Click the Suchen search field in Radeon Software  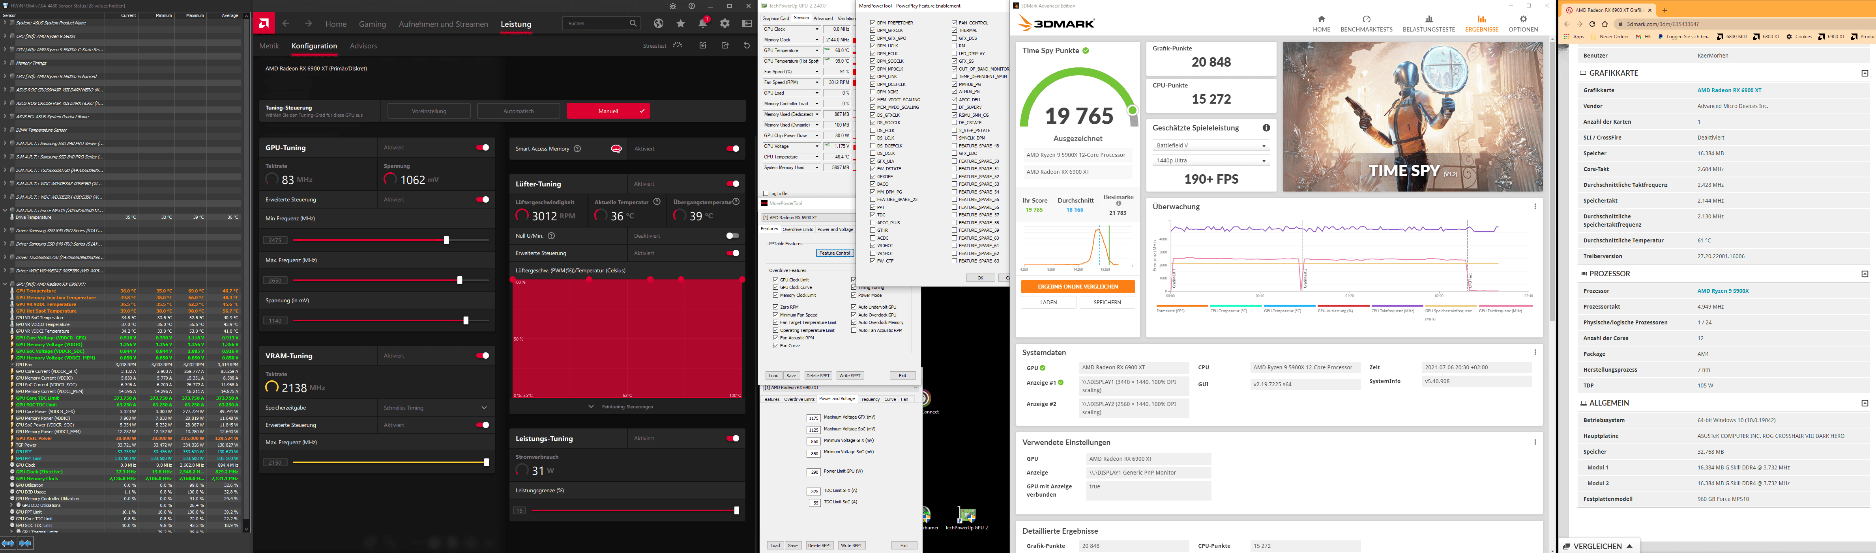[x=601, y=23]
